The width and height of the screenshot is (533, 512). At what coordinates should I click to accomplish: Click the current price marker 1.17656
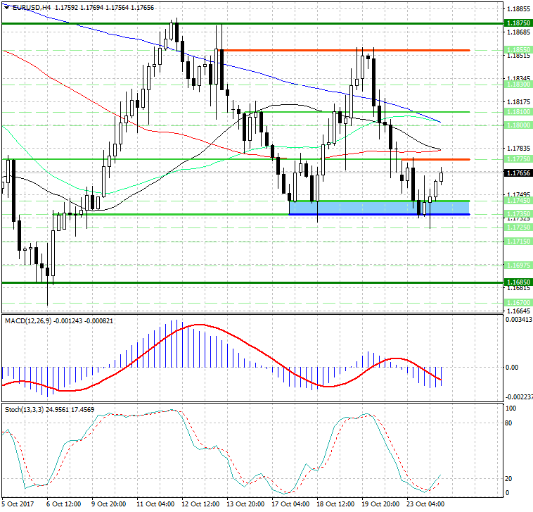point(518,173)
